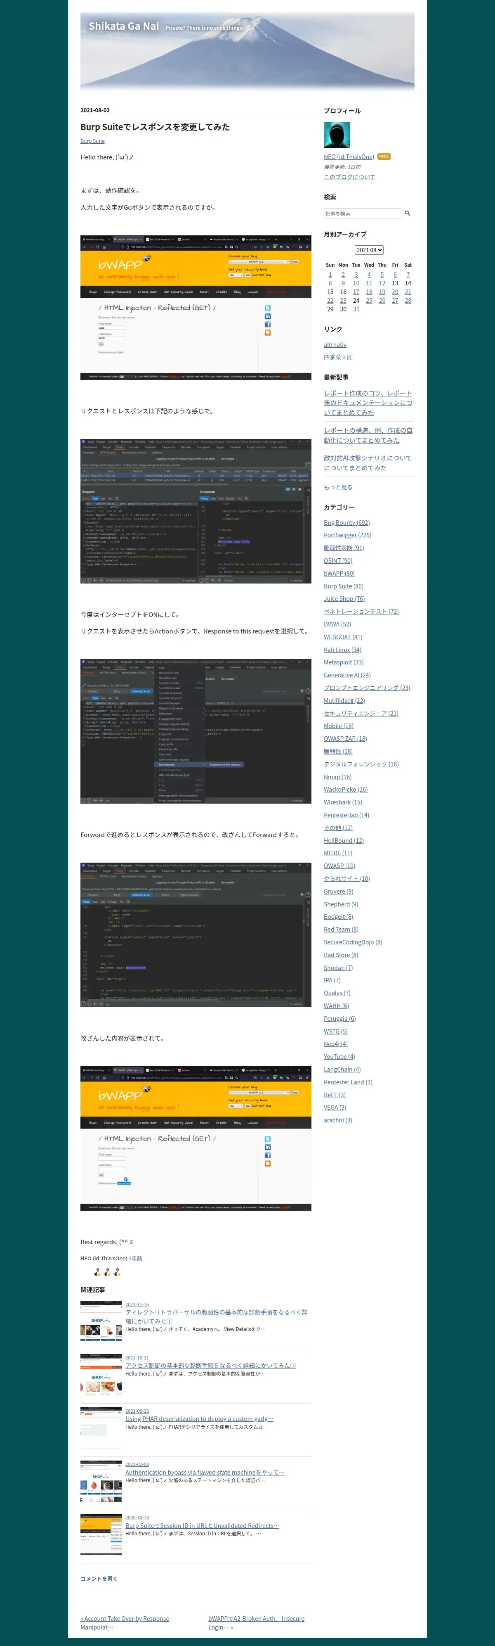Open Nmap (16) category
The width and height of the screenshot is (495, 1646).
338,777
